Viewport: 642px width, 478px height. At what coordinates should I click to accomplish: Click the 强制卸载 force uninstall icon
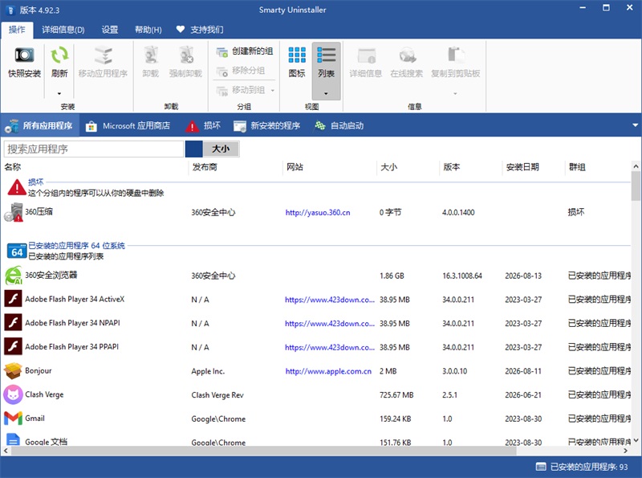(186, 55)
